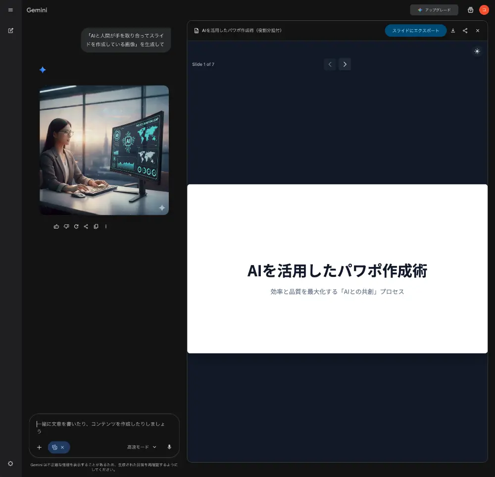Give the generated image a thumbs up
495x477 pixels.
pyautogui.click(x=56, y=226)
